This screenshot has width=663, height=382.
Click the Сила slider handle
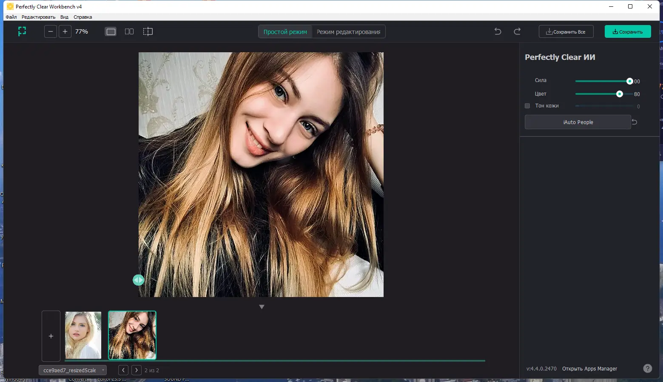pyautogui.click(x=629, y=81)
